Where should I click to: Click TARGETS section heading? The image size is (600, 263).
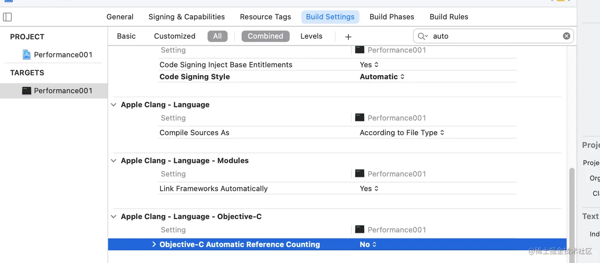[x=27, y=72]
